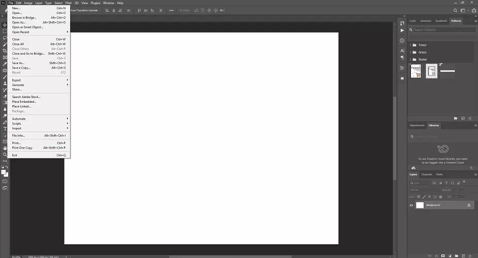Choose Save As... from the File menu

tap(39, 63)
